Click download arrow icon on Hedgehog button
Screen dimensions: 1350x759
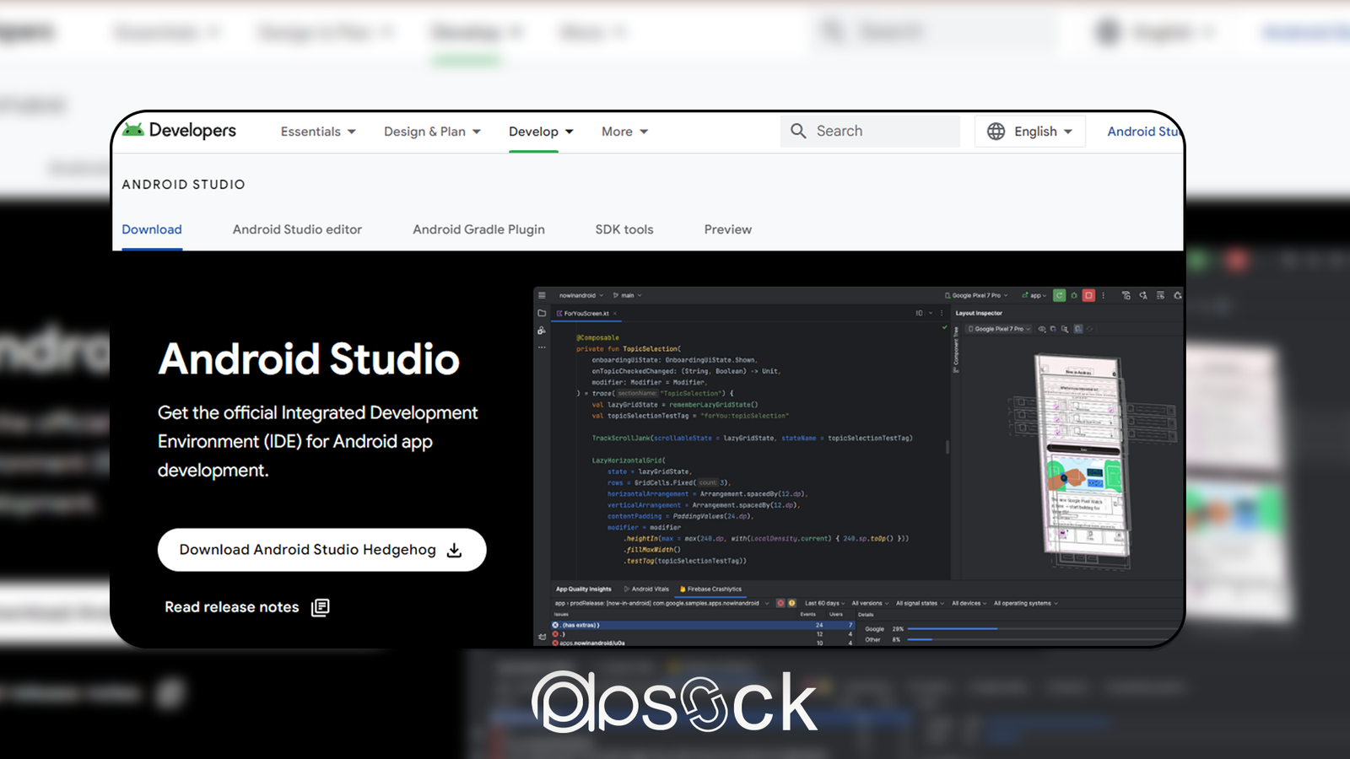pos(454,550)
